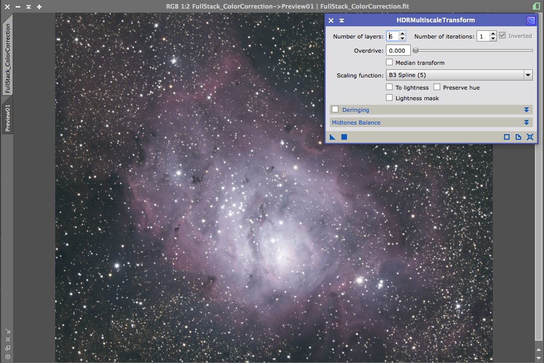Enable the Median transform checkbox

tap(390, 62)
